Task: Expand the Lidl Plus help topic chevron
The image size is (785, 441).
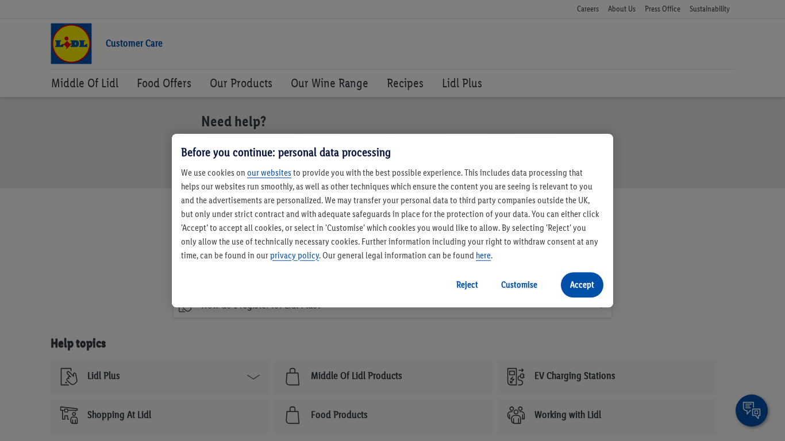Action: (x=253, y=377)
